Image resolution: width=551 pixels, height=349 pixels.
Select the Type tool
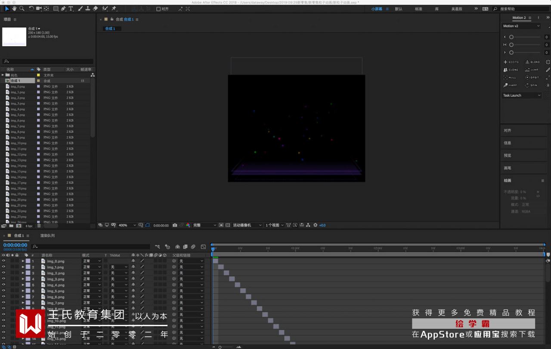(71, 9)
